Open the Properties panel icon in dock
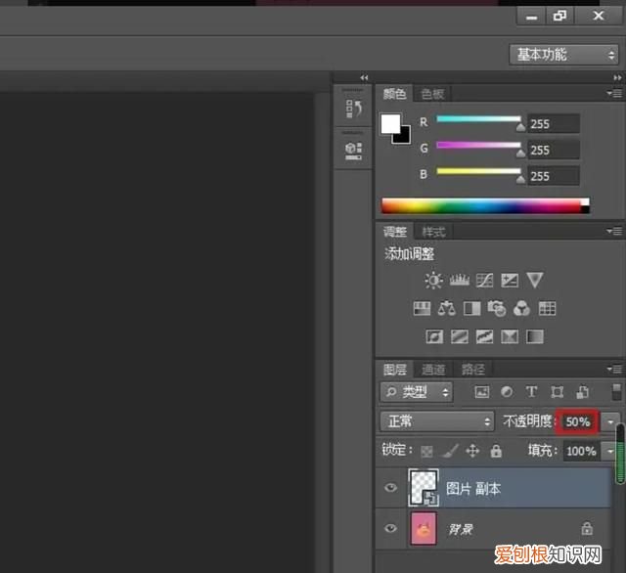The height and width of the screenshot is (573, 626). 354,151
